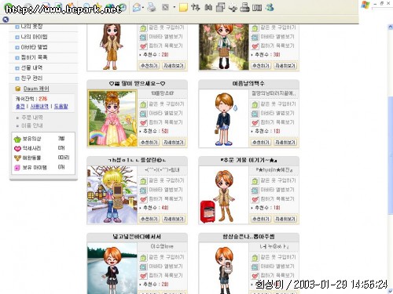
Task: Click the Windows flag logo
Action: tap(365, 5)
